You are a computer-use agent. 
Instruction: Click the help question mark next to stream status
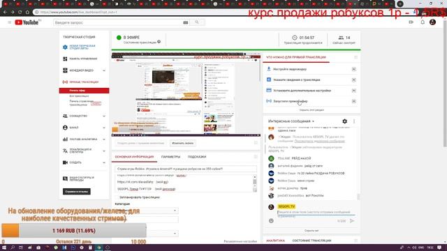click(x=159, y=42)
